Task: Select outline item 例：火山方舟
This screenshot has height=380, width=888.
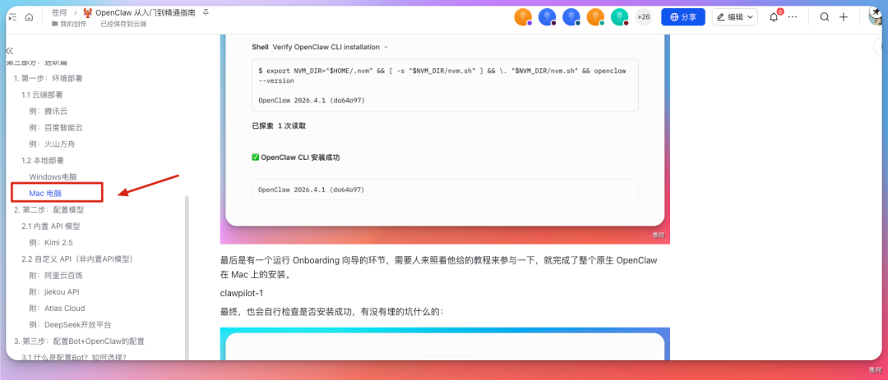Action: click(52, 144)
